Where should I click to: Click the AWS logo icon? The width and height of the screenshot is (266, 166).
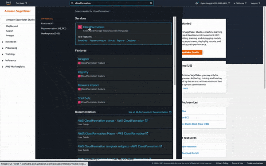(x=8, y=3)
